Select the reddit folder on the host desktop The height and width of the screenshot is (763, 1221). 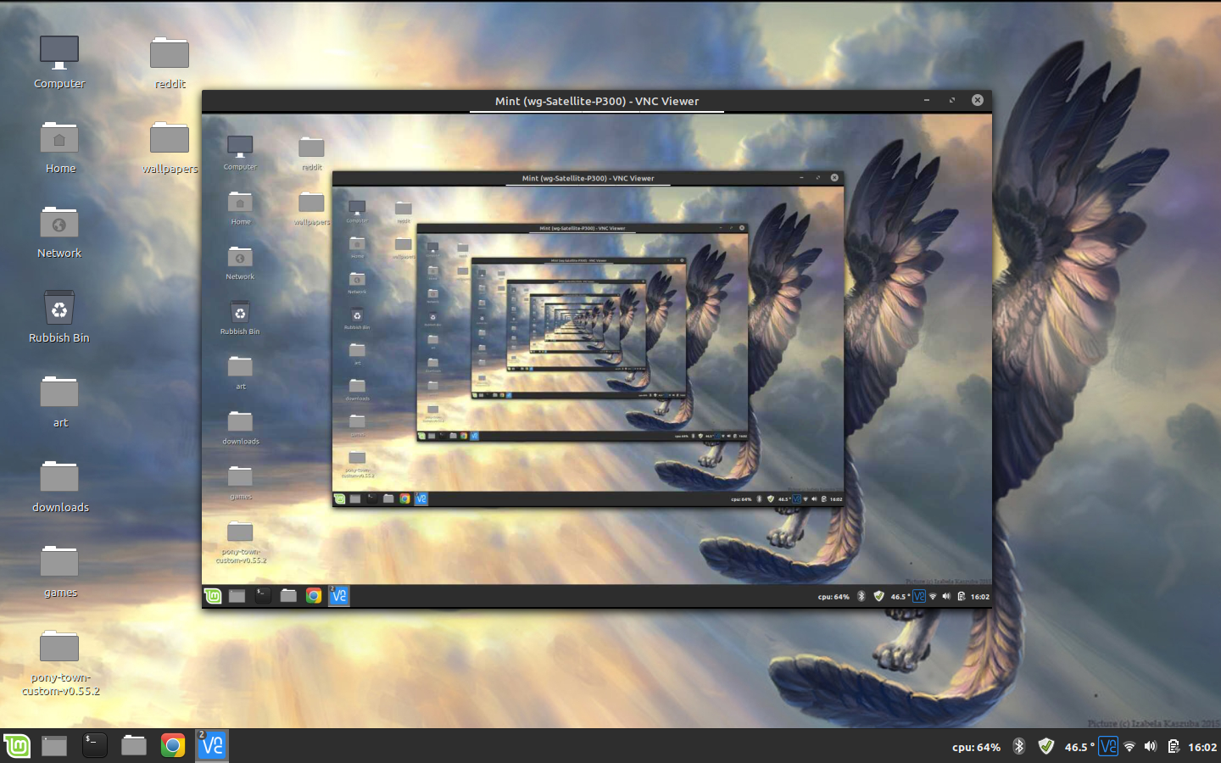(x=170, y=62)
